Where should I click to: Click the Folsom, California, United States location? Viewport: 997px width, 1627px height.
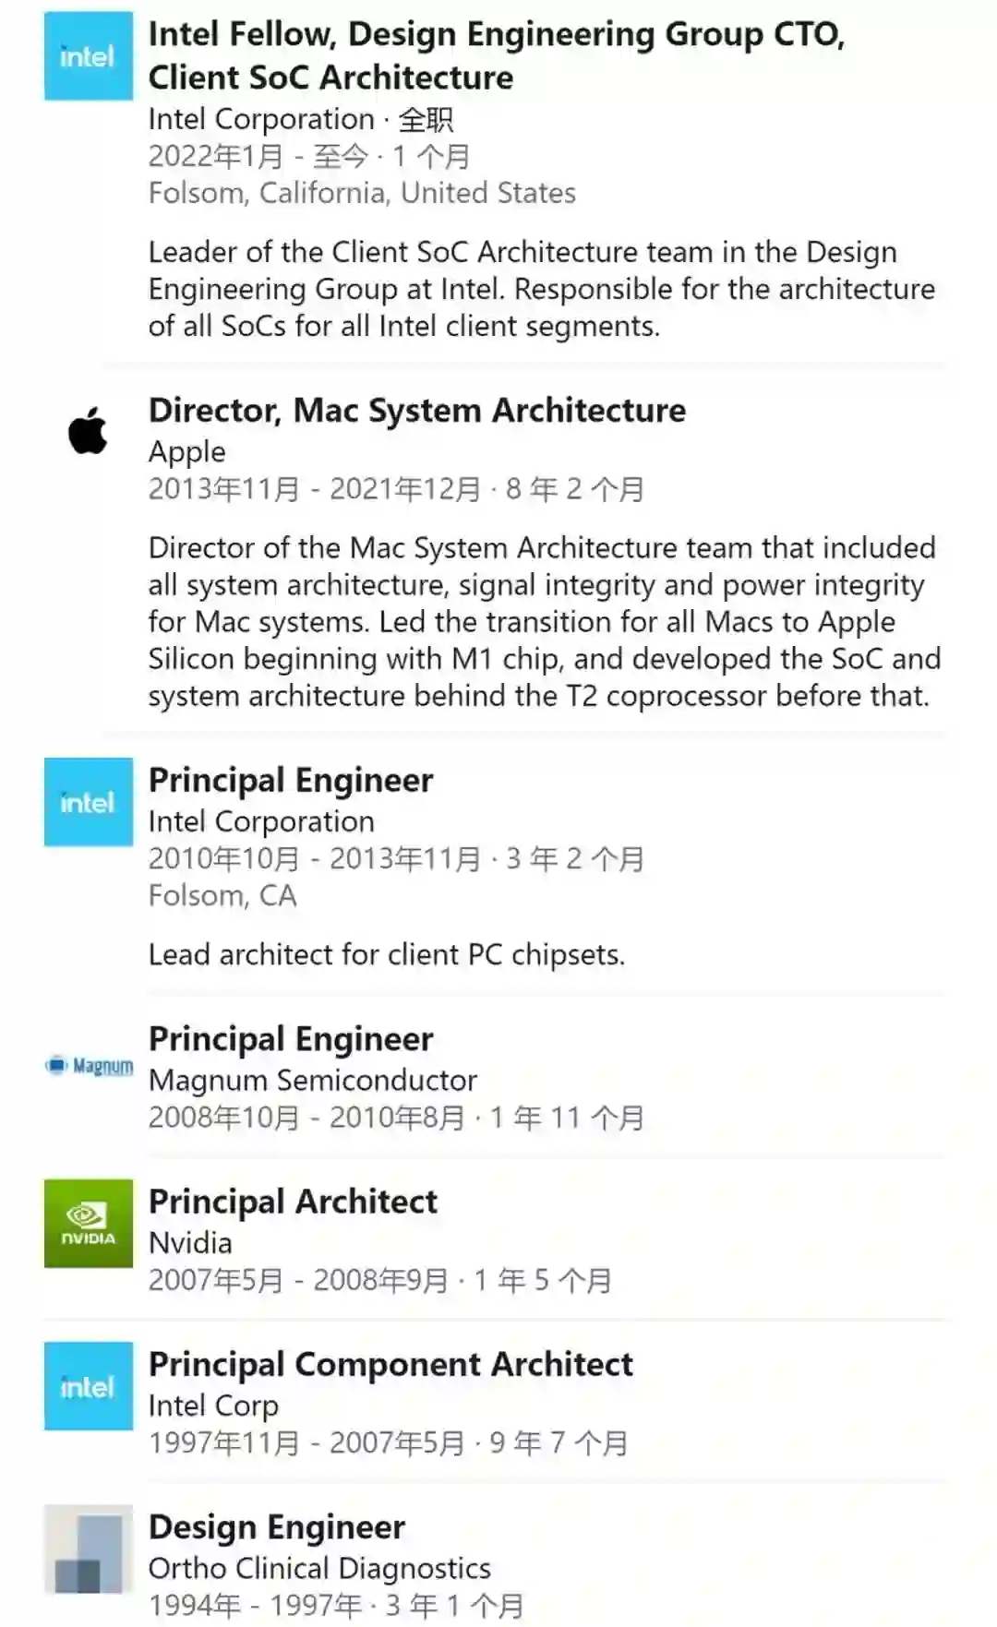coord(362,193)
